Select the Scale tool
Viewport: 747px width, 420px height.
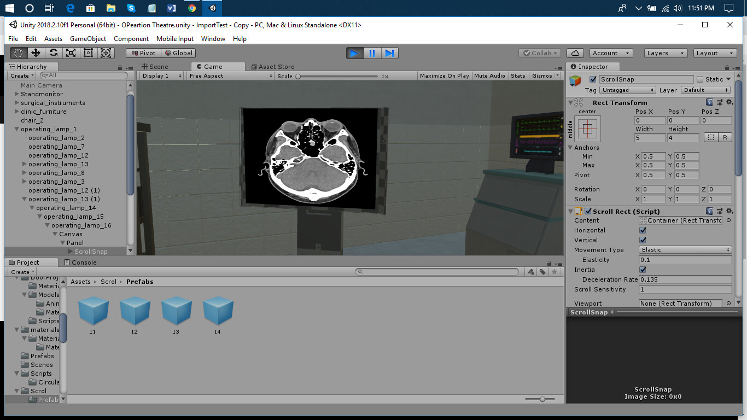click(x=71, y=52)
